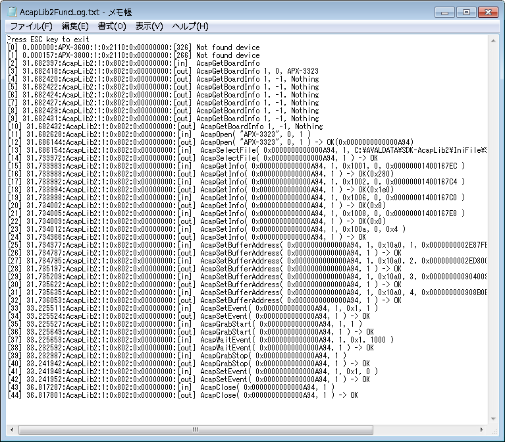Click 'AcapSetInfo(' on line [24]
Screen dimensions: 505x442
(224, 236)
